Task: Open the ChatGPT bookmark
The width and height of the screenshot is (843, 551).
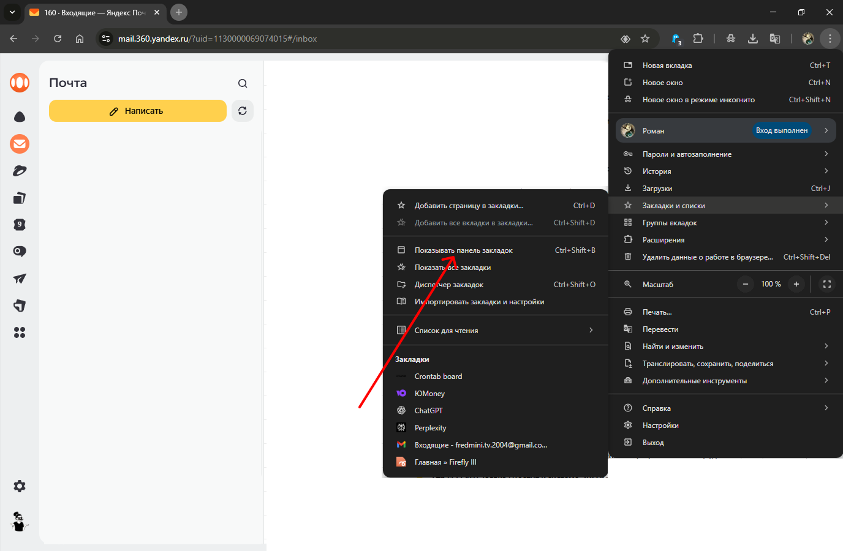Action: (428, 411)
